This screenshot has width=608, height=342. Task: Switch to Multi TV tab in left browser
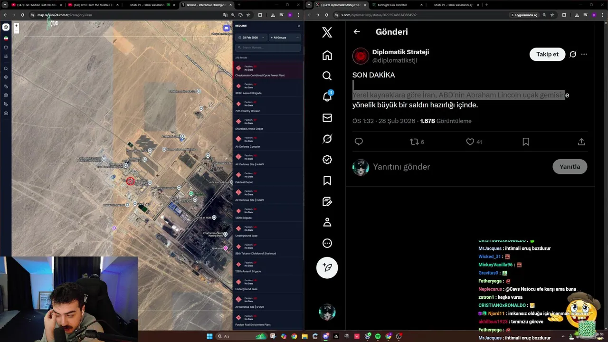click(150, 5)
